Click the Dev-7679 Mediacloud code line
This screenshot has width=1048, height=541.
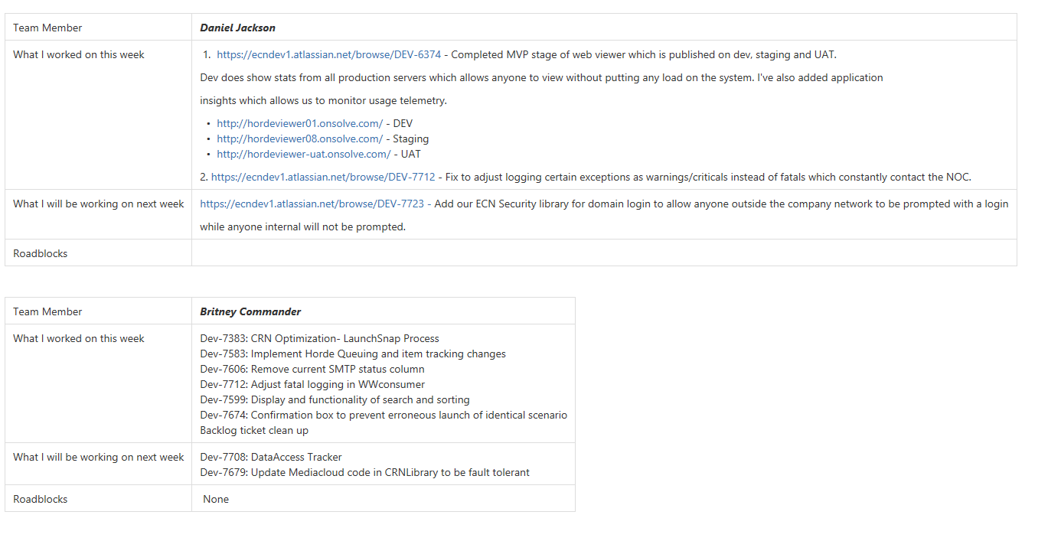[365, 472]
